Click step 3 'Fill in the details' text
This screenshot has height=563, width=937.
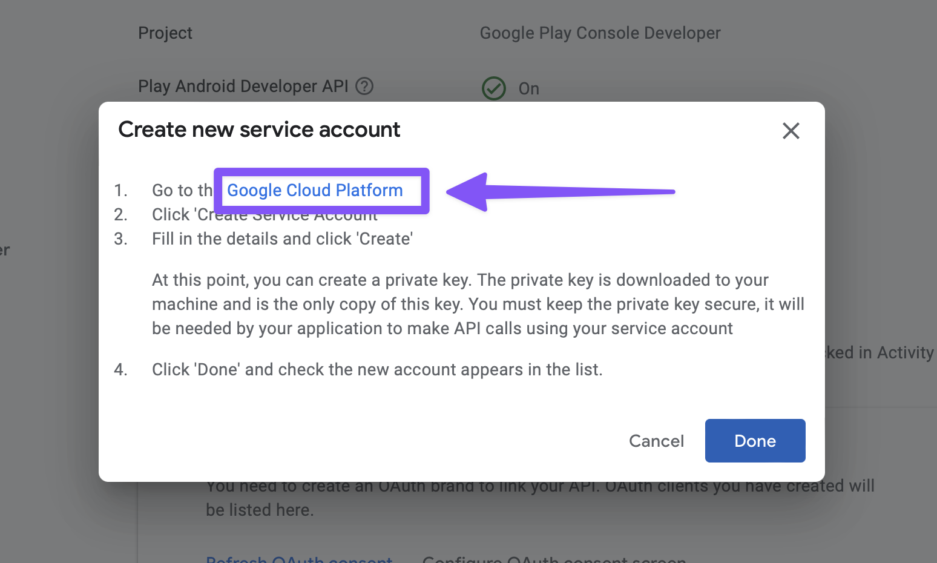coord(283,239)
